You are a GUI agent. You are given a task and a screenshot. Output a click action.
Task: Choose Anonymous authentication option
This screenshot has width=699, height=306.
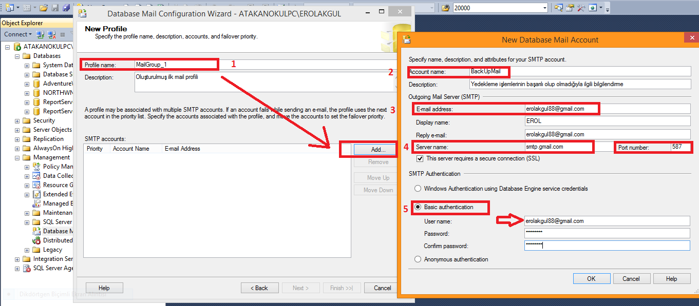(x=418, y=259)
